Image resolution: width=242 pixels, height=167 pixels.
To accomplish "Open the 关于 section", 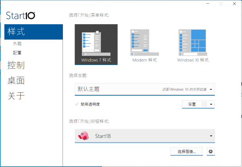I will click(x=16, y=96).
